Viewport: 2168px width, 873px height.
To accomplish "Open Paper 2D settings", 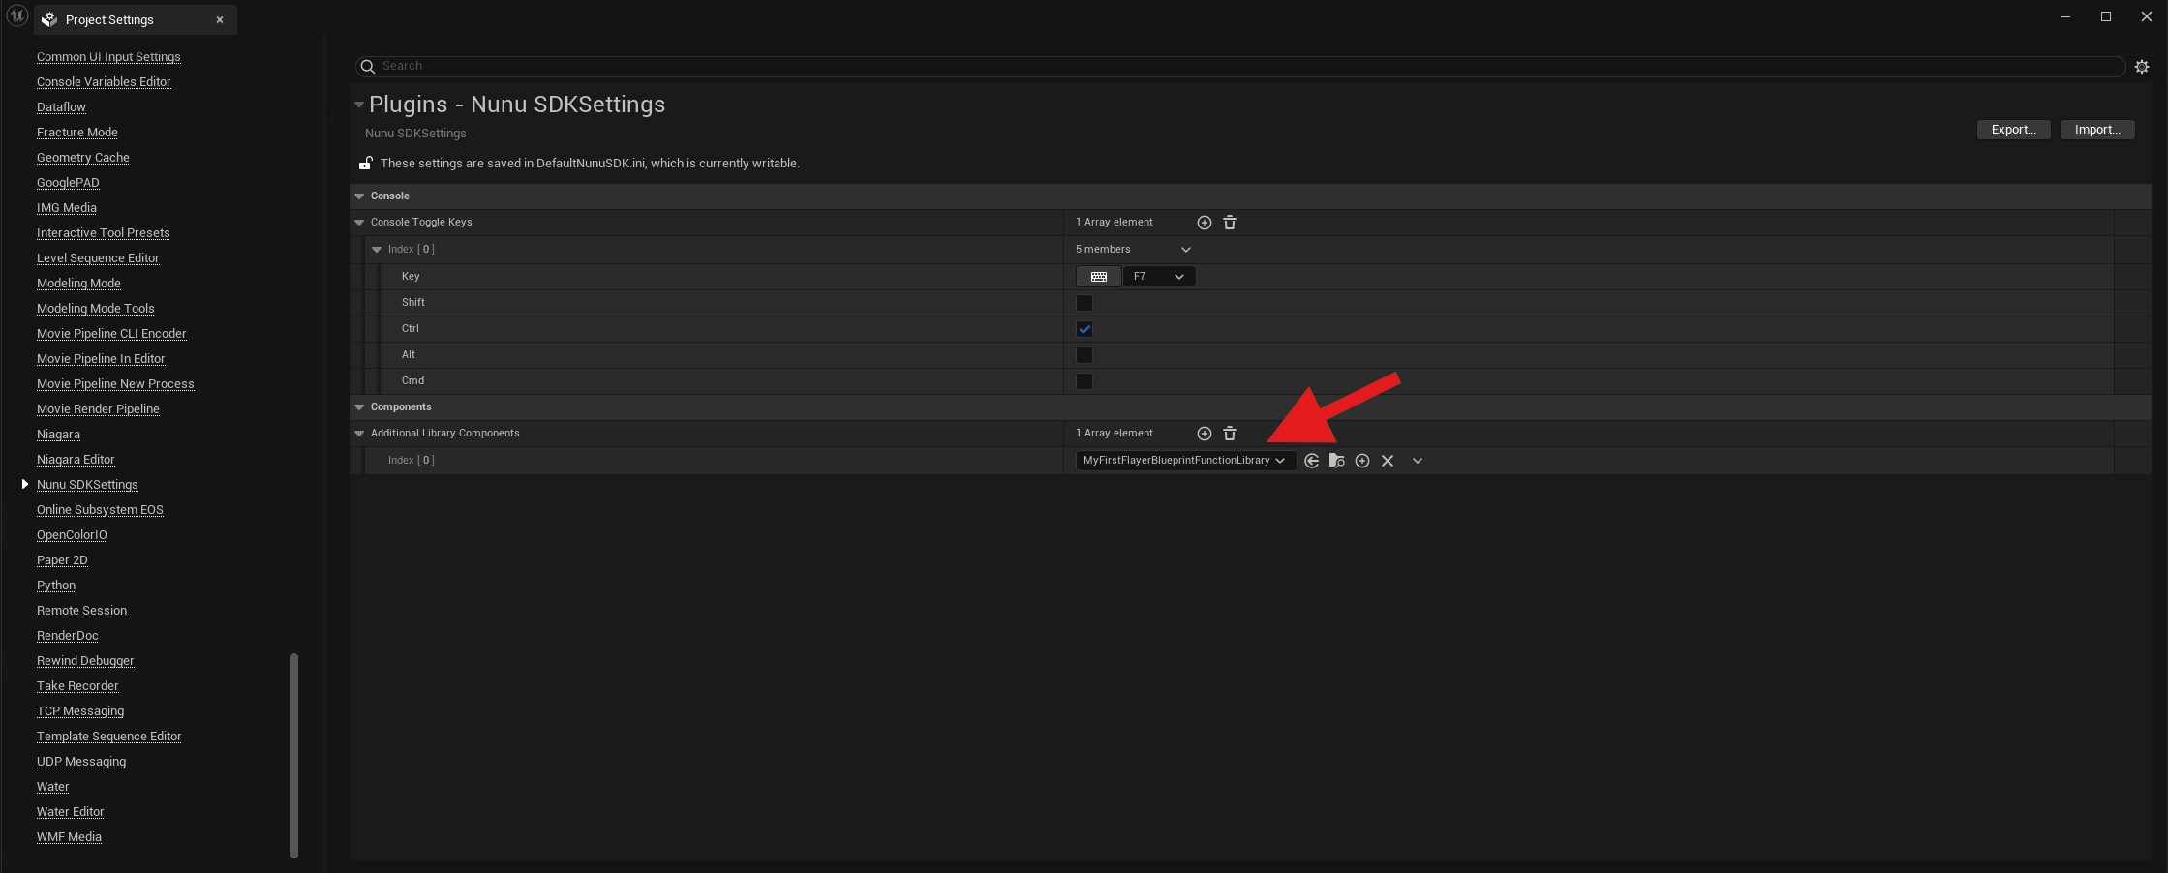I will [x=62, y=560].
